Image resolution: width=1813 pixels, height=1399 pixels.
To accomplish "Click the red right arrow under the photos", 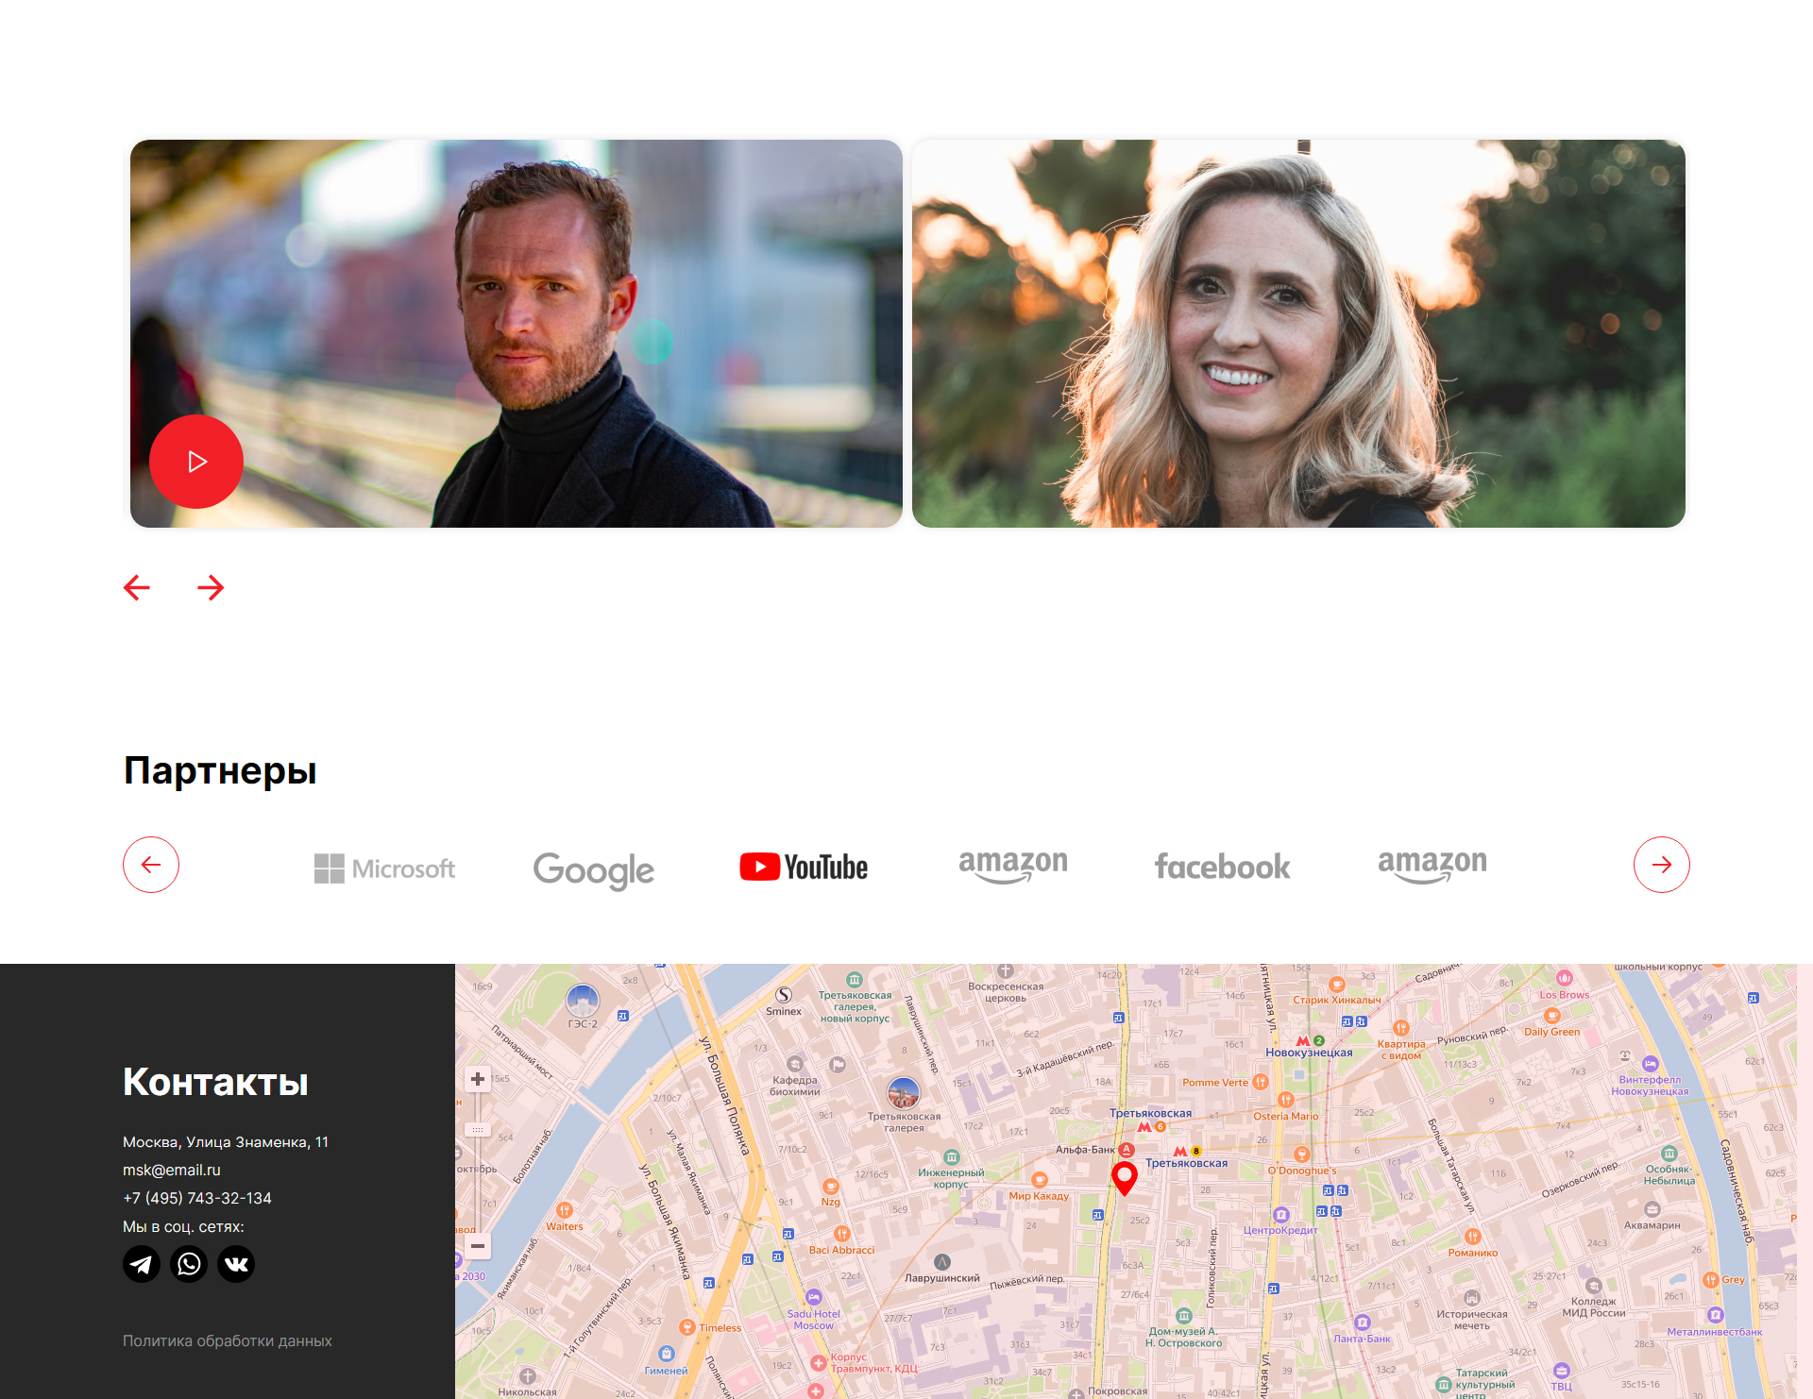I will pyautogui.click(x=211, y=587).
